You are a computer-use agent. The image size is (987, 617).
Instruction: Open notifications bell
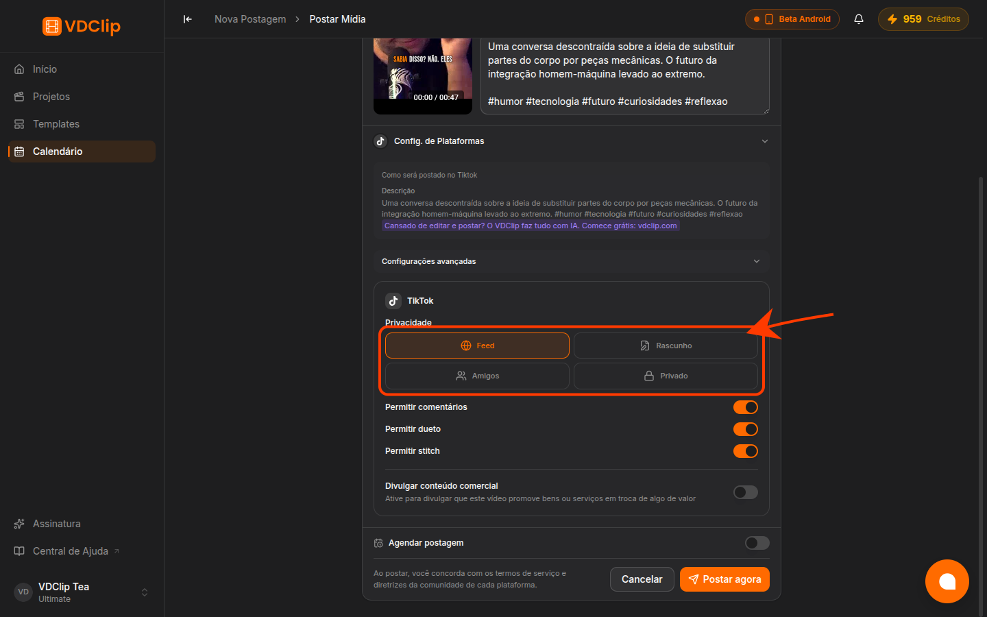(859, 19)
